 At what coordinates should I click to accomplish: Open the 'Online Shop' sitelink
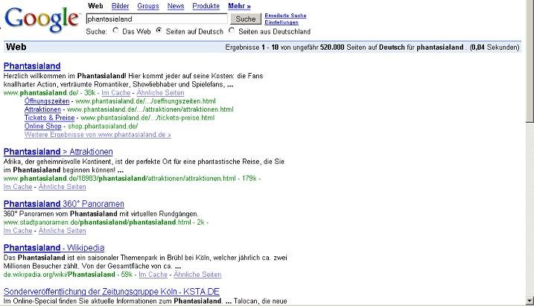click(43, 126)
